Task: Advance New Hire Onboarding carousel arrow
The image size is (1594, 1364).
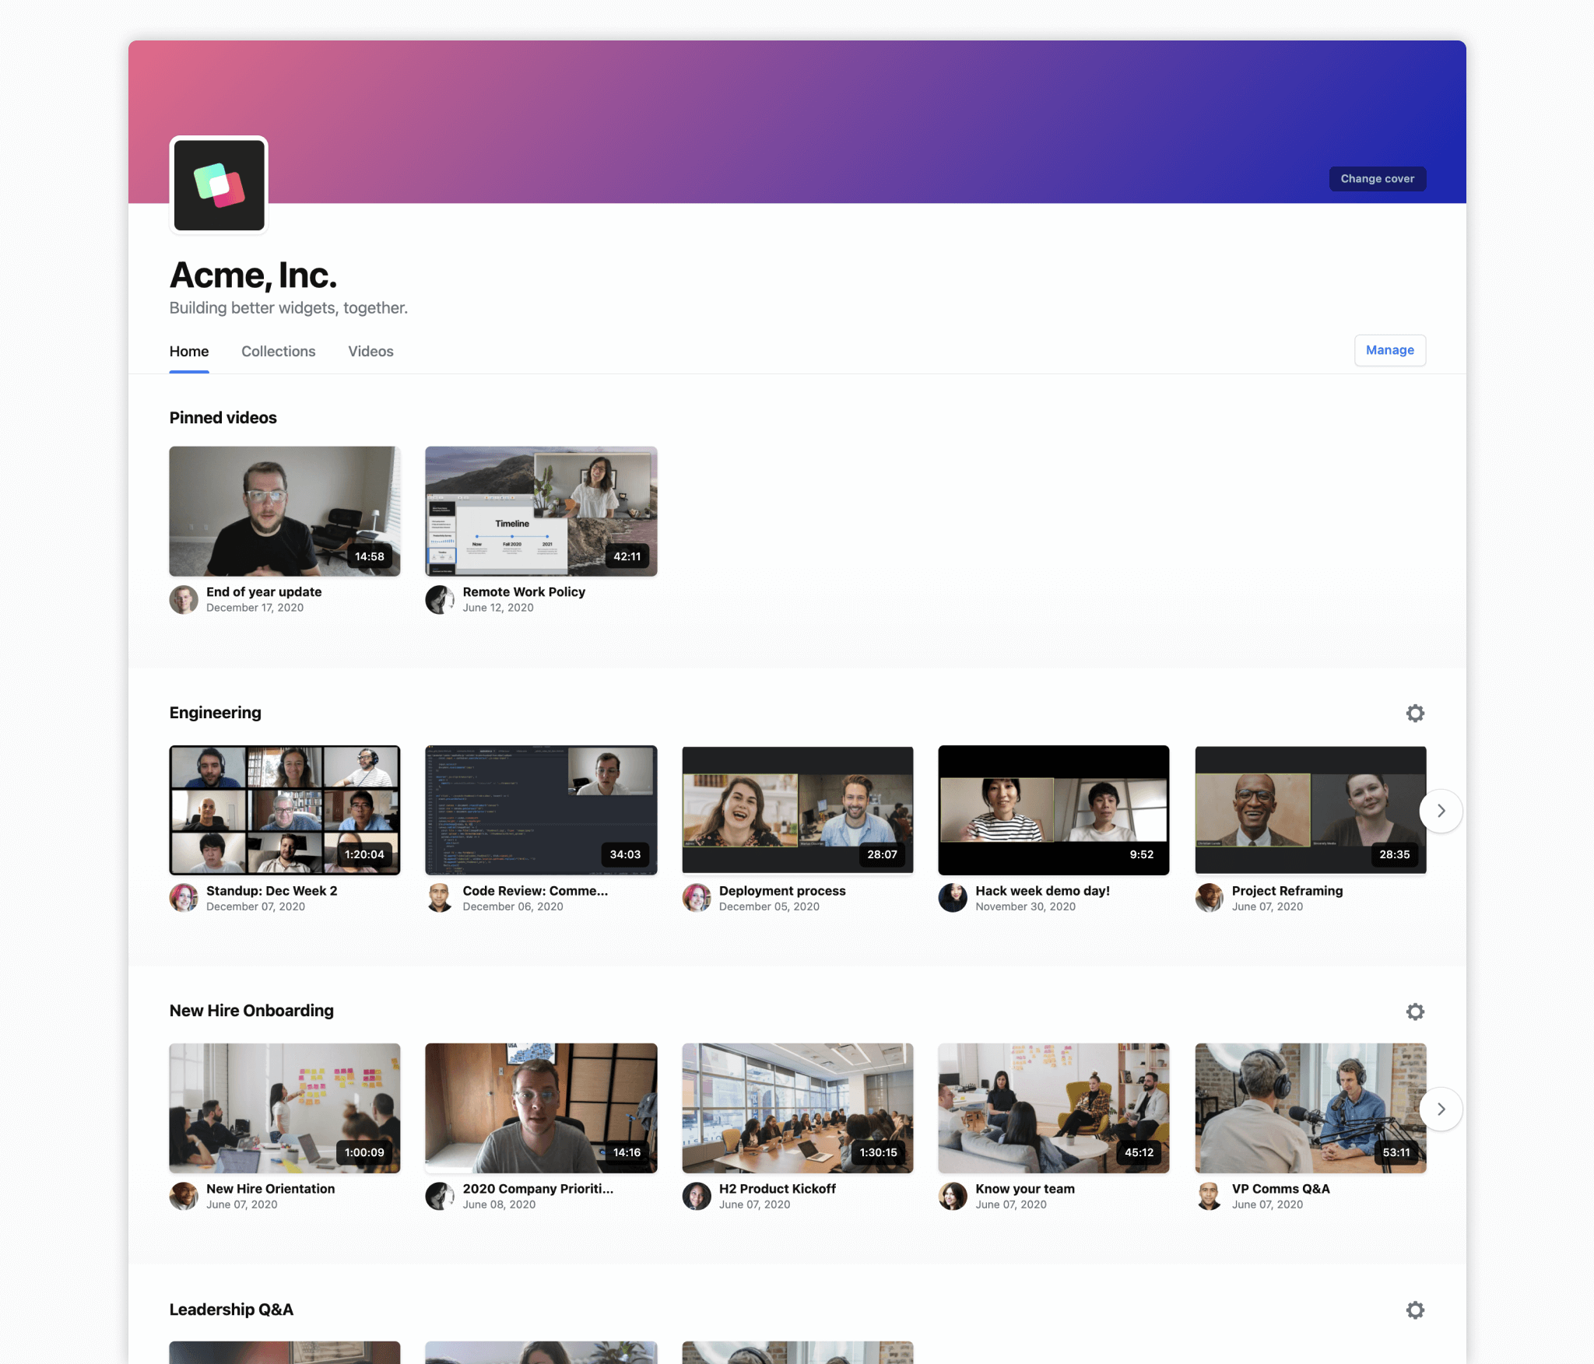Action: point(1441,1109)
